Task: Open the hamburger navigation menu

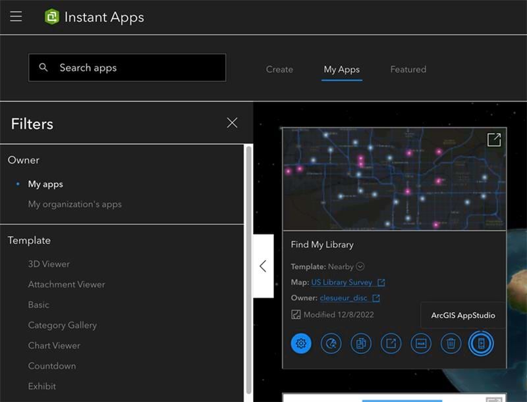Action: pos(16,16)
